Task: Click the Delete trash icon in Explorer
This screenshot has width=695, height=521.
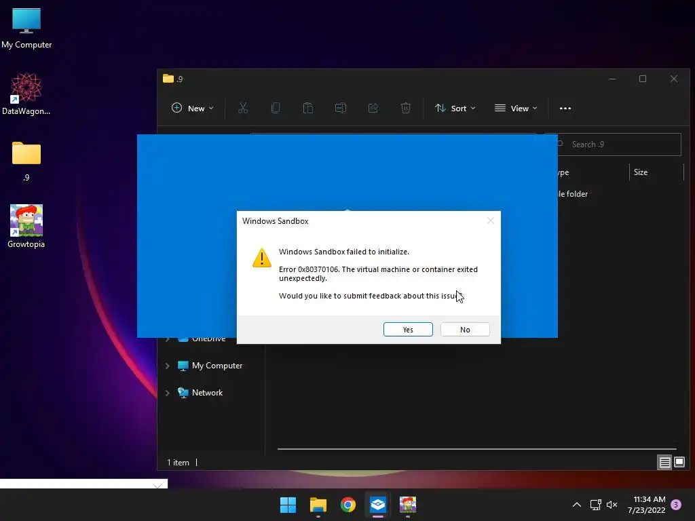Action: [x=406, y=108]
